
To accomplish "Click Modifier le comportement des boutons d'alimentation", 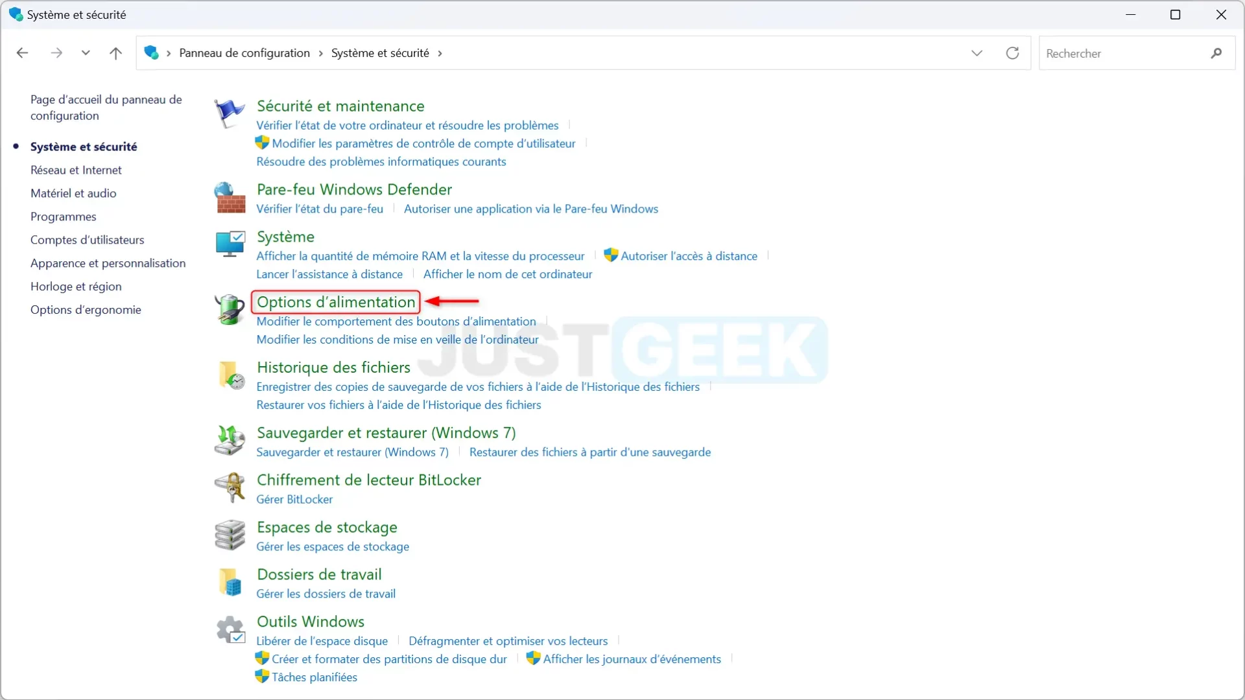I will tap(396, 321).
